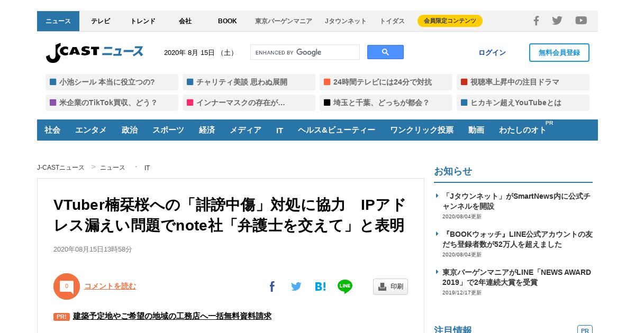Go to わたしのオト PR category
635x333 pixels.
[523, 130]
